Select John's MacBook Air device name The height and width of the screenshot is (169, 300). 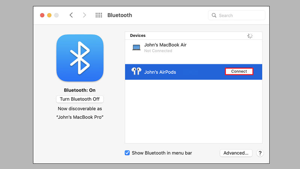click(x=165, y=45)
